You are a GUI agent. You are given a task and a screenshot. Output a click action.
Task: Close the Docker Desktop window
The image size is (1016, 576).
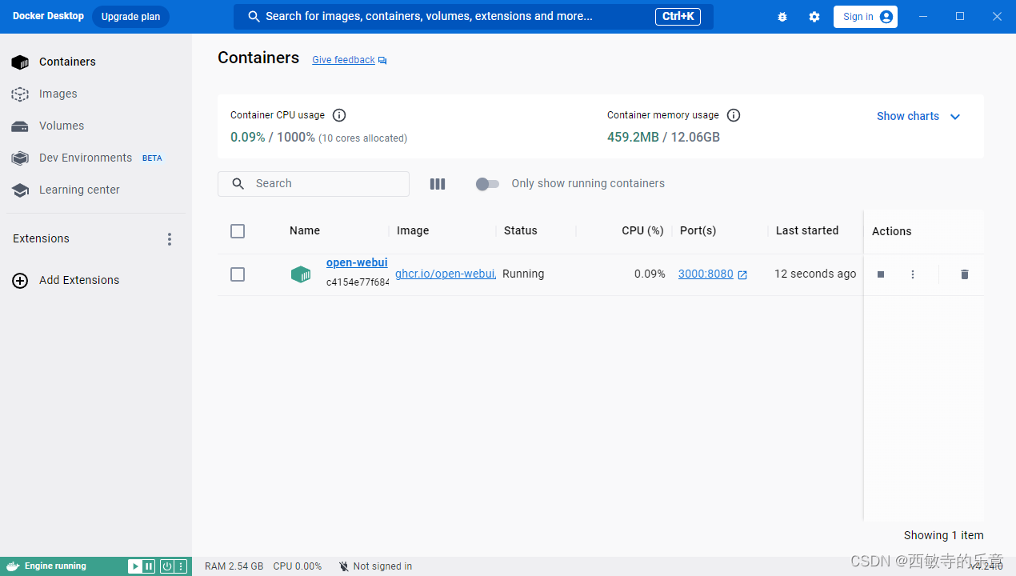coord(997,17)
